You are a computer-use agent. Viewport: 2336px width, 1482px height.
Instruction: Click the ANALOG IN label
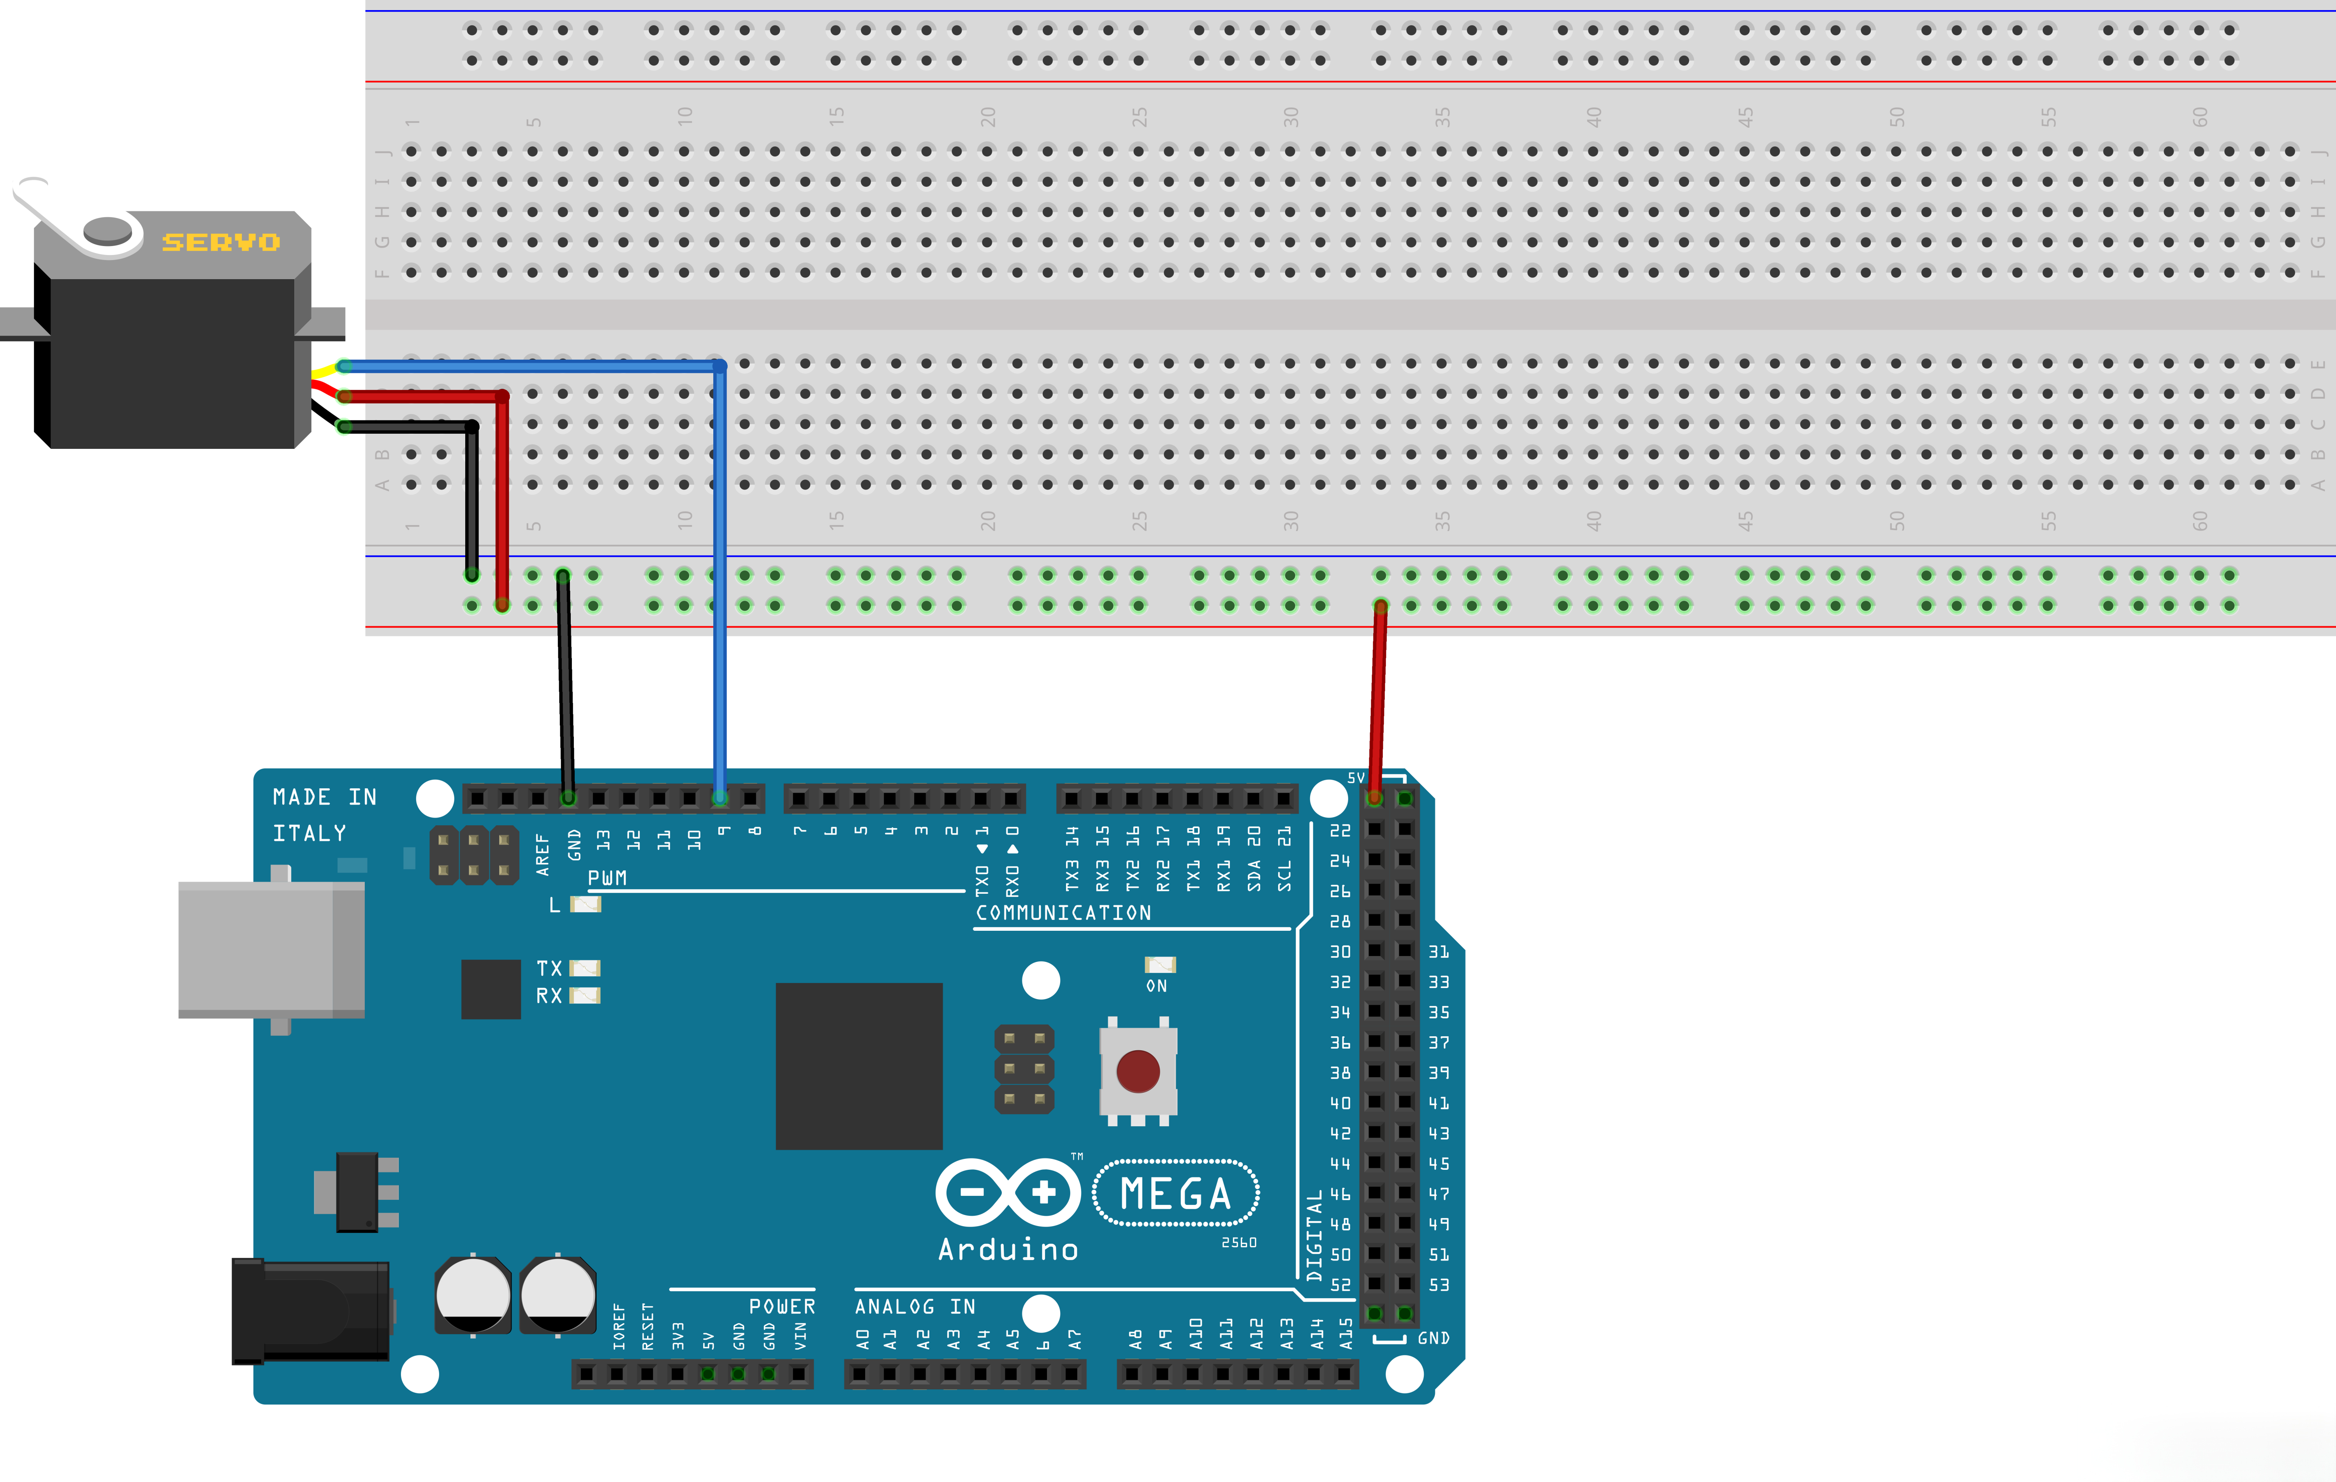(x=915, y=1306)
